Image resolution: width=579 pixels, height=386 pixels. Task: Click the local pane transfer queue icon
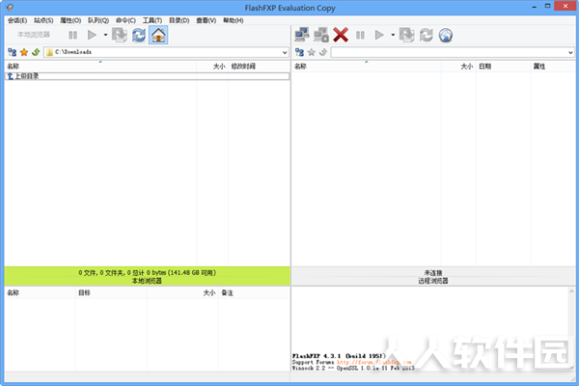pyautogui.click(x=120, y=35)
